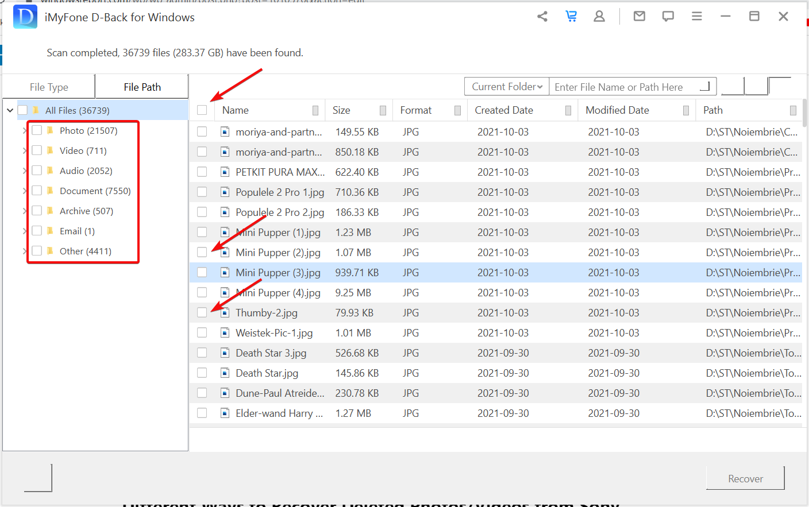Click the 850.18 KB size cell
The image size is (809, 507).
(x=357, y=152)
